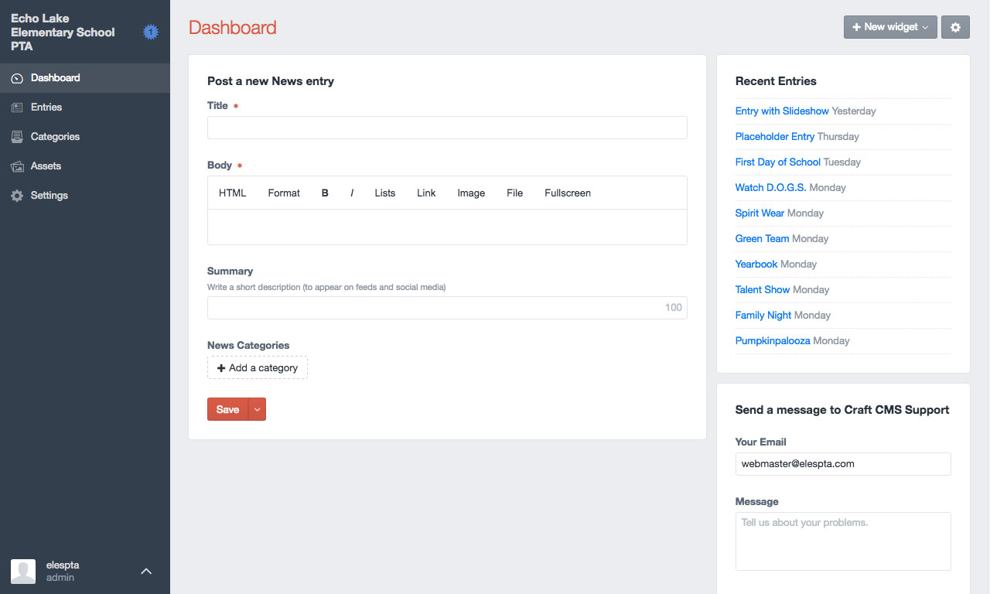Focus the Title input field
Viewport: 990px width, 594px height.
click(447, 128)
